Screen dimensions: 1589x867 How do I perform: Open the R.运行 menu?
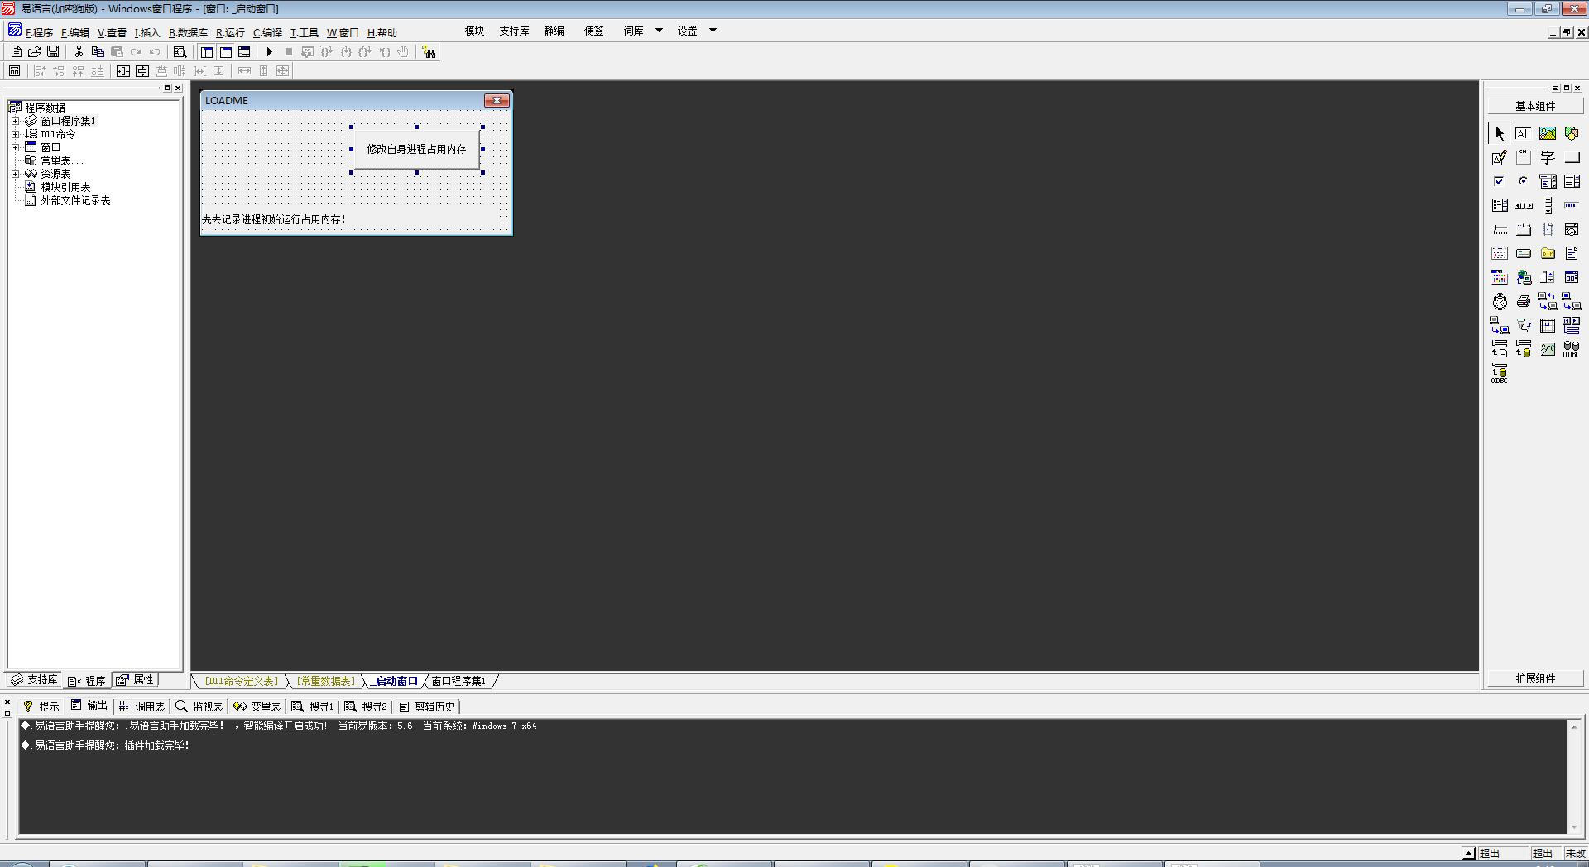point(230,32)
